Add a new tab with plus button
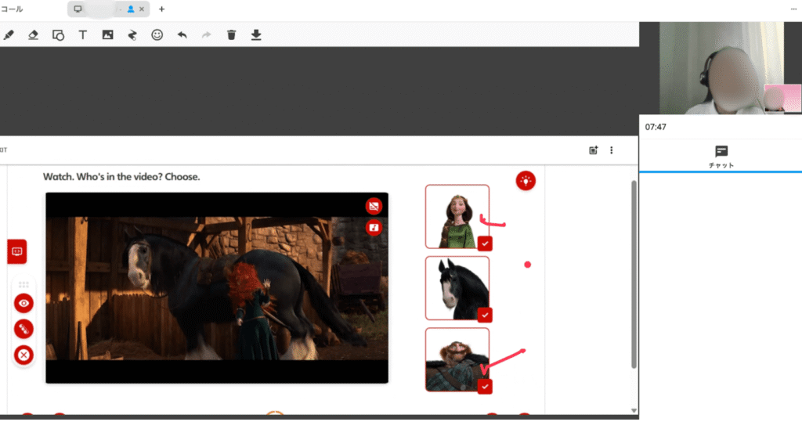Viewport: 802px width, 422px height. pyautogui.click(x=162, y=9)
